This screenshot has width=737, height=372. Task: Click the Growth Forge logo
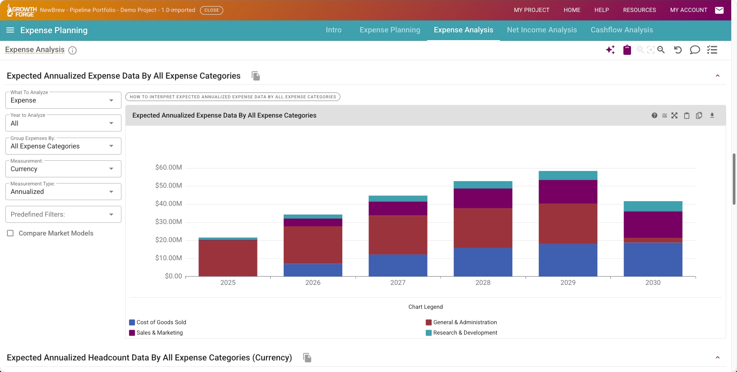point(22,10)
